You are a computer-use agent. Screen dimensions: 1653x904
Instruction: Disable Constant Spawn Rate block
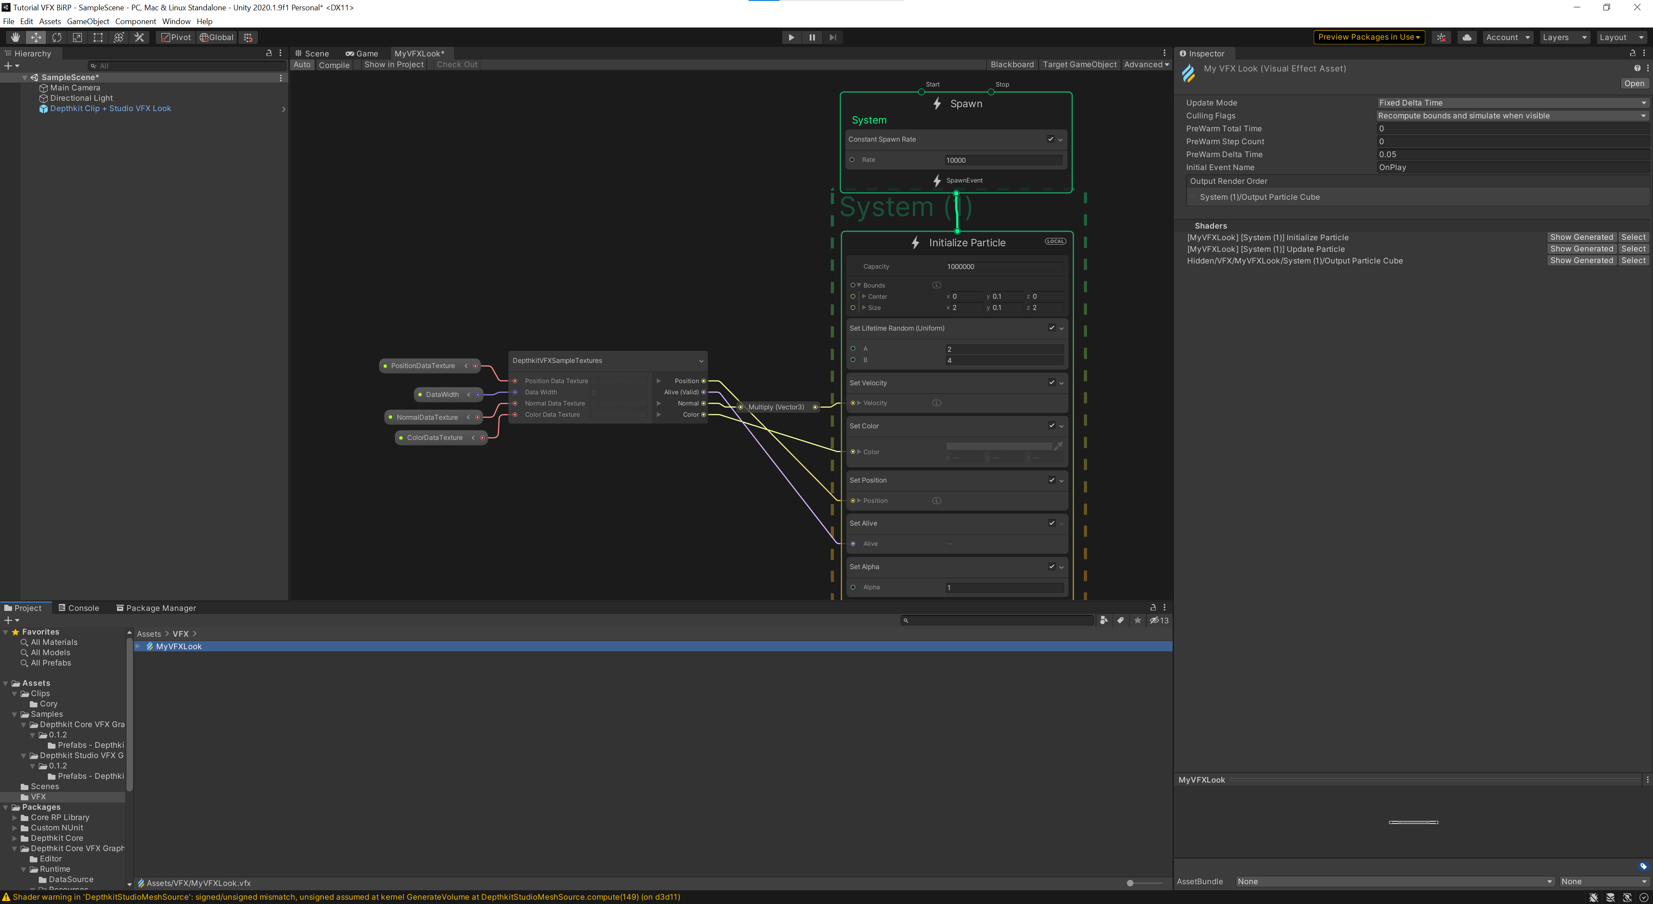[1050, 139]
